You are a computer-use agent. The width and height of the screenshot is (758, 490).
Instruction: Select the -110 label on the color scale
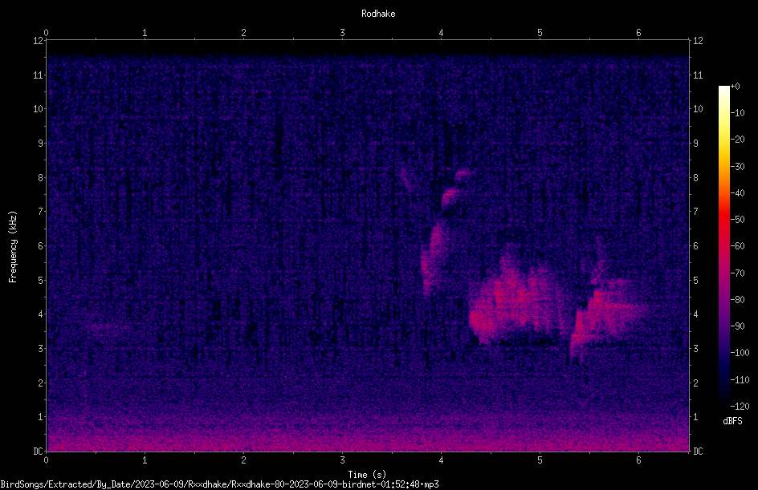point(740,380)
